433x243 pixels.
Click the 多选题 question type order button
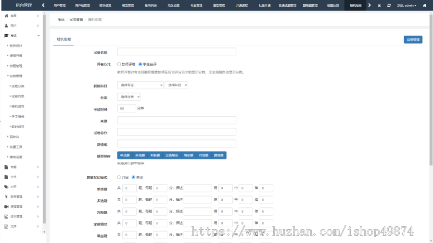click(140, 156)
